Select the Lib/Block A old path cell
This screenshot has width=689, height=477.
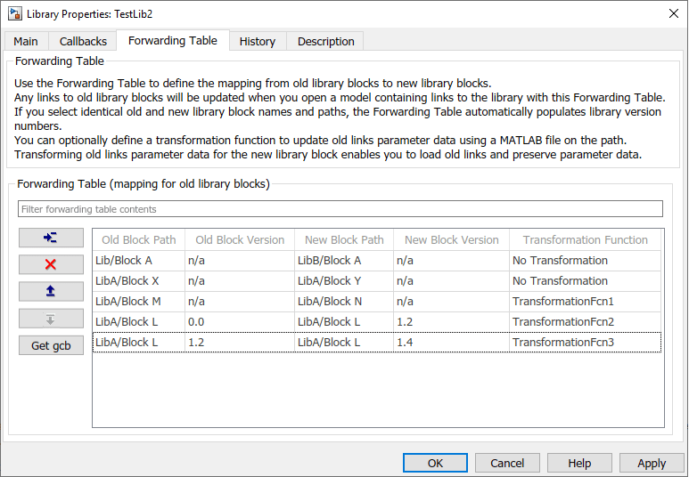point(138,261)
